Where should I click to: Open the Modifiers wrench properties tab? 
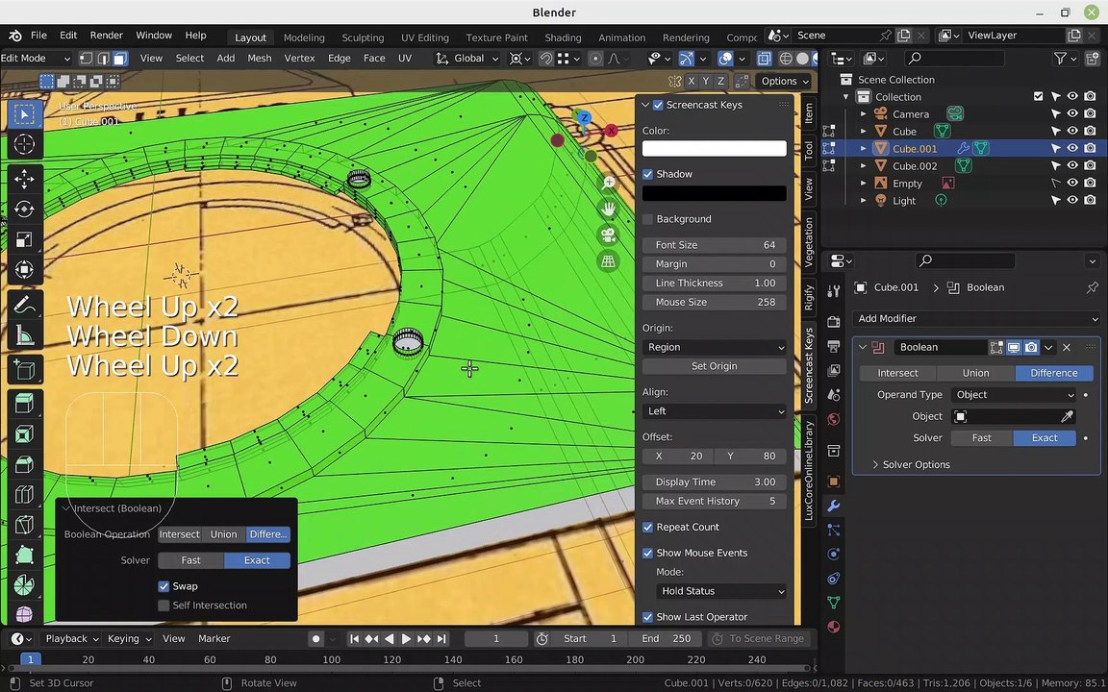click(x=834, y=506)
